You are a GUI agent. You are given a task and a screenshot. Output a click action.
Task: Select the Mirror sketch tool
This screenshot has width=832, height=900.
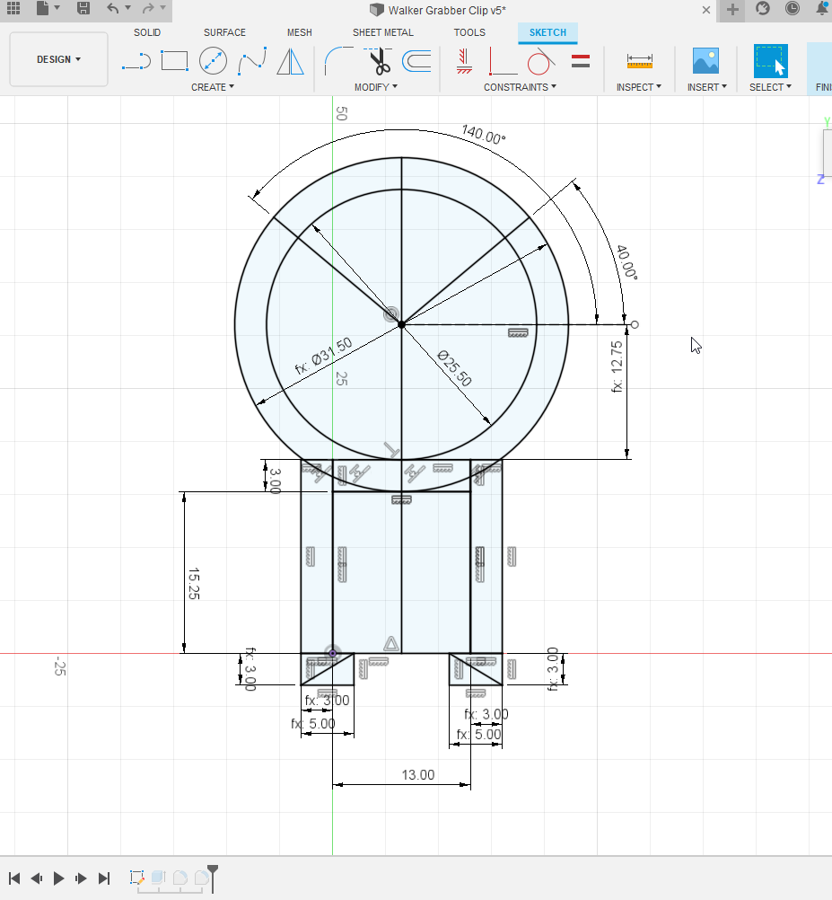pyautogui.click(x=290, y=61)
